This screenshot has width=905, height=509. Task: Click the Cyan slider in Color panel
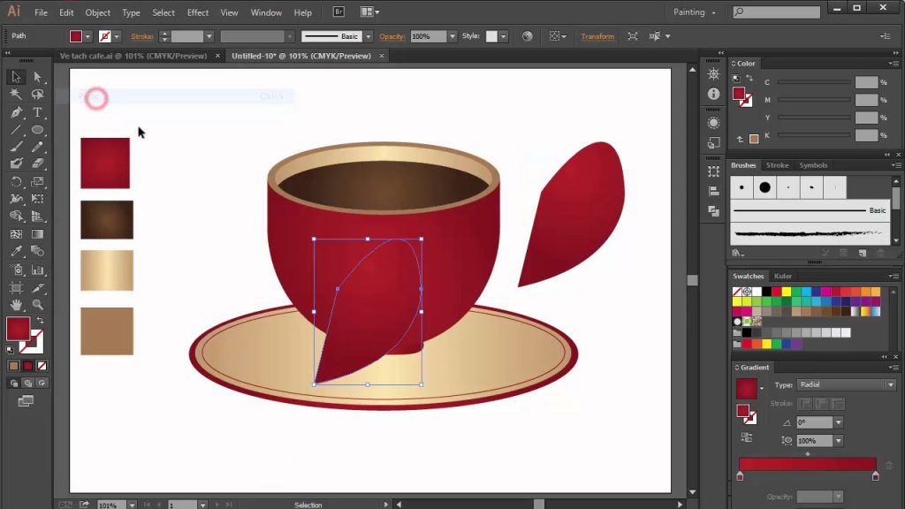814,82
